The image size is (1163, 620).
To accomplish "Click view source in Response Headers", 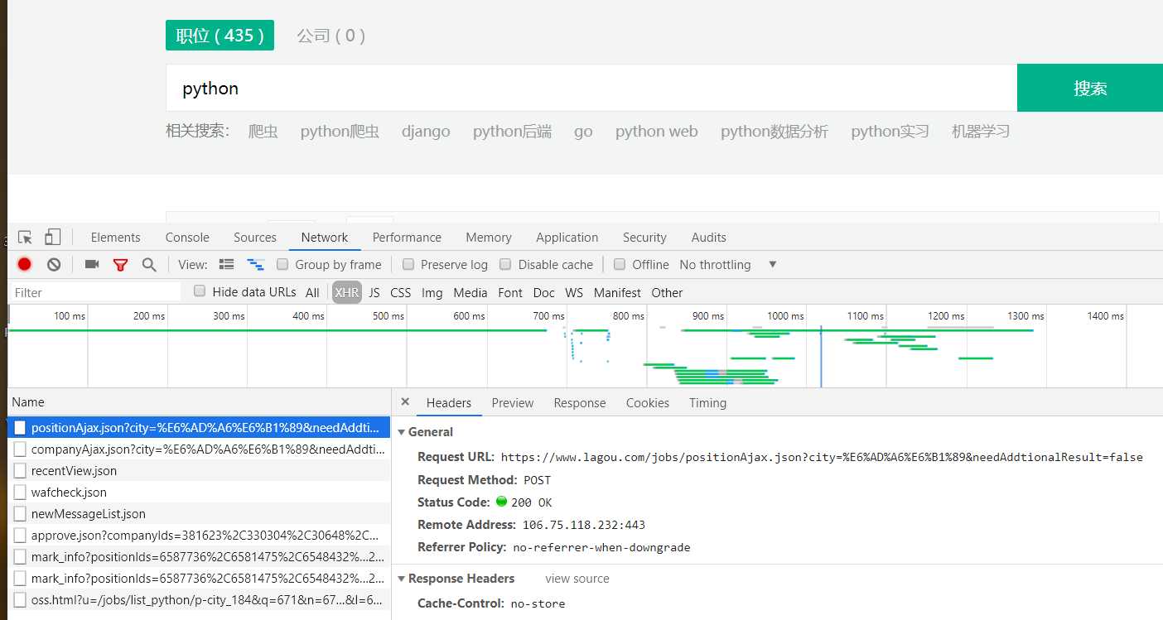I will pos(577,579).
